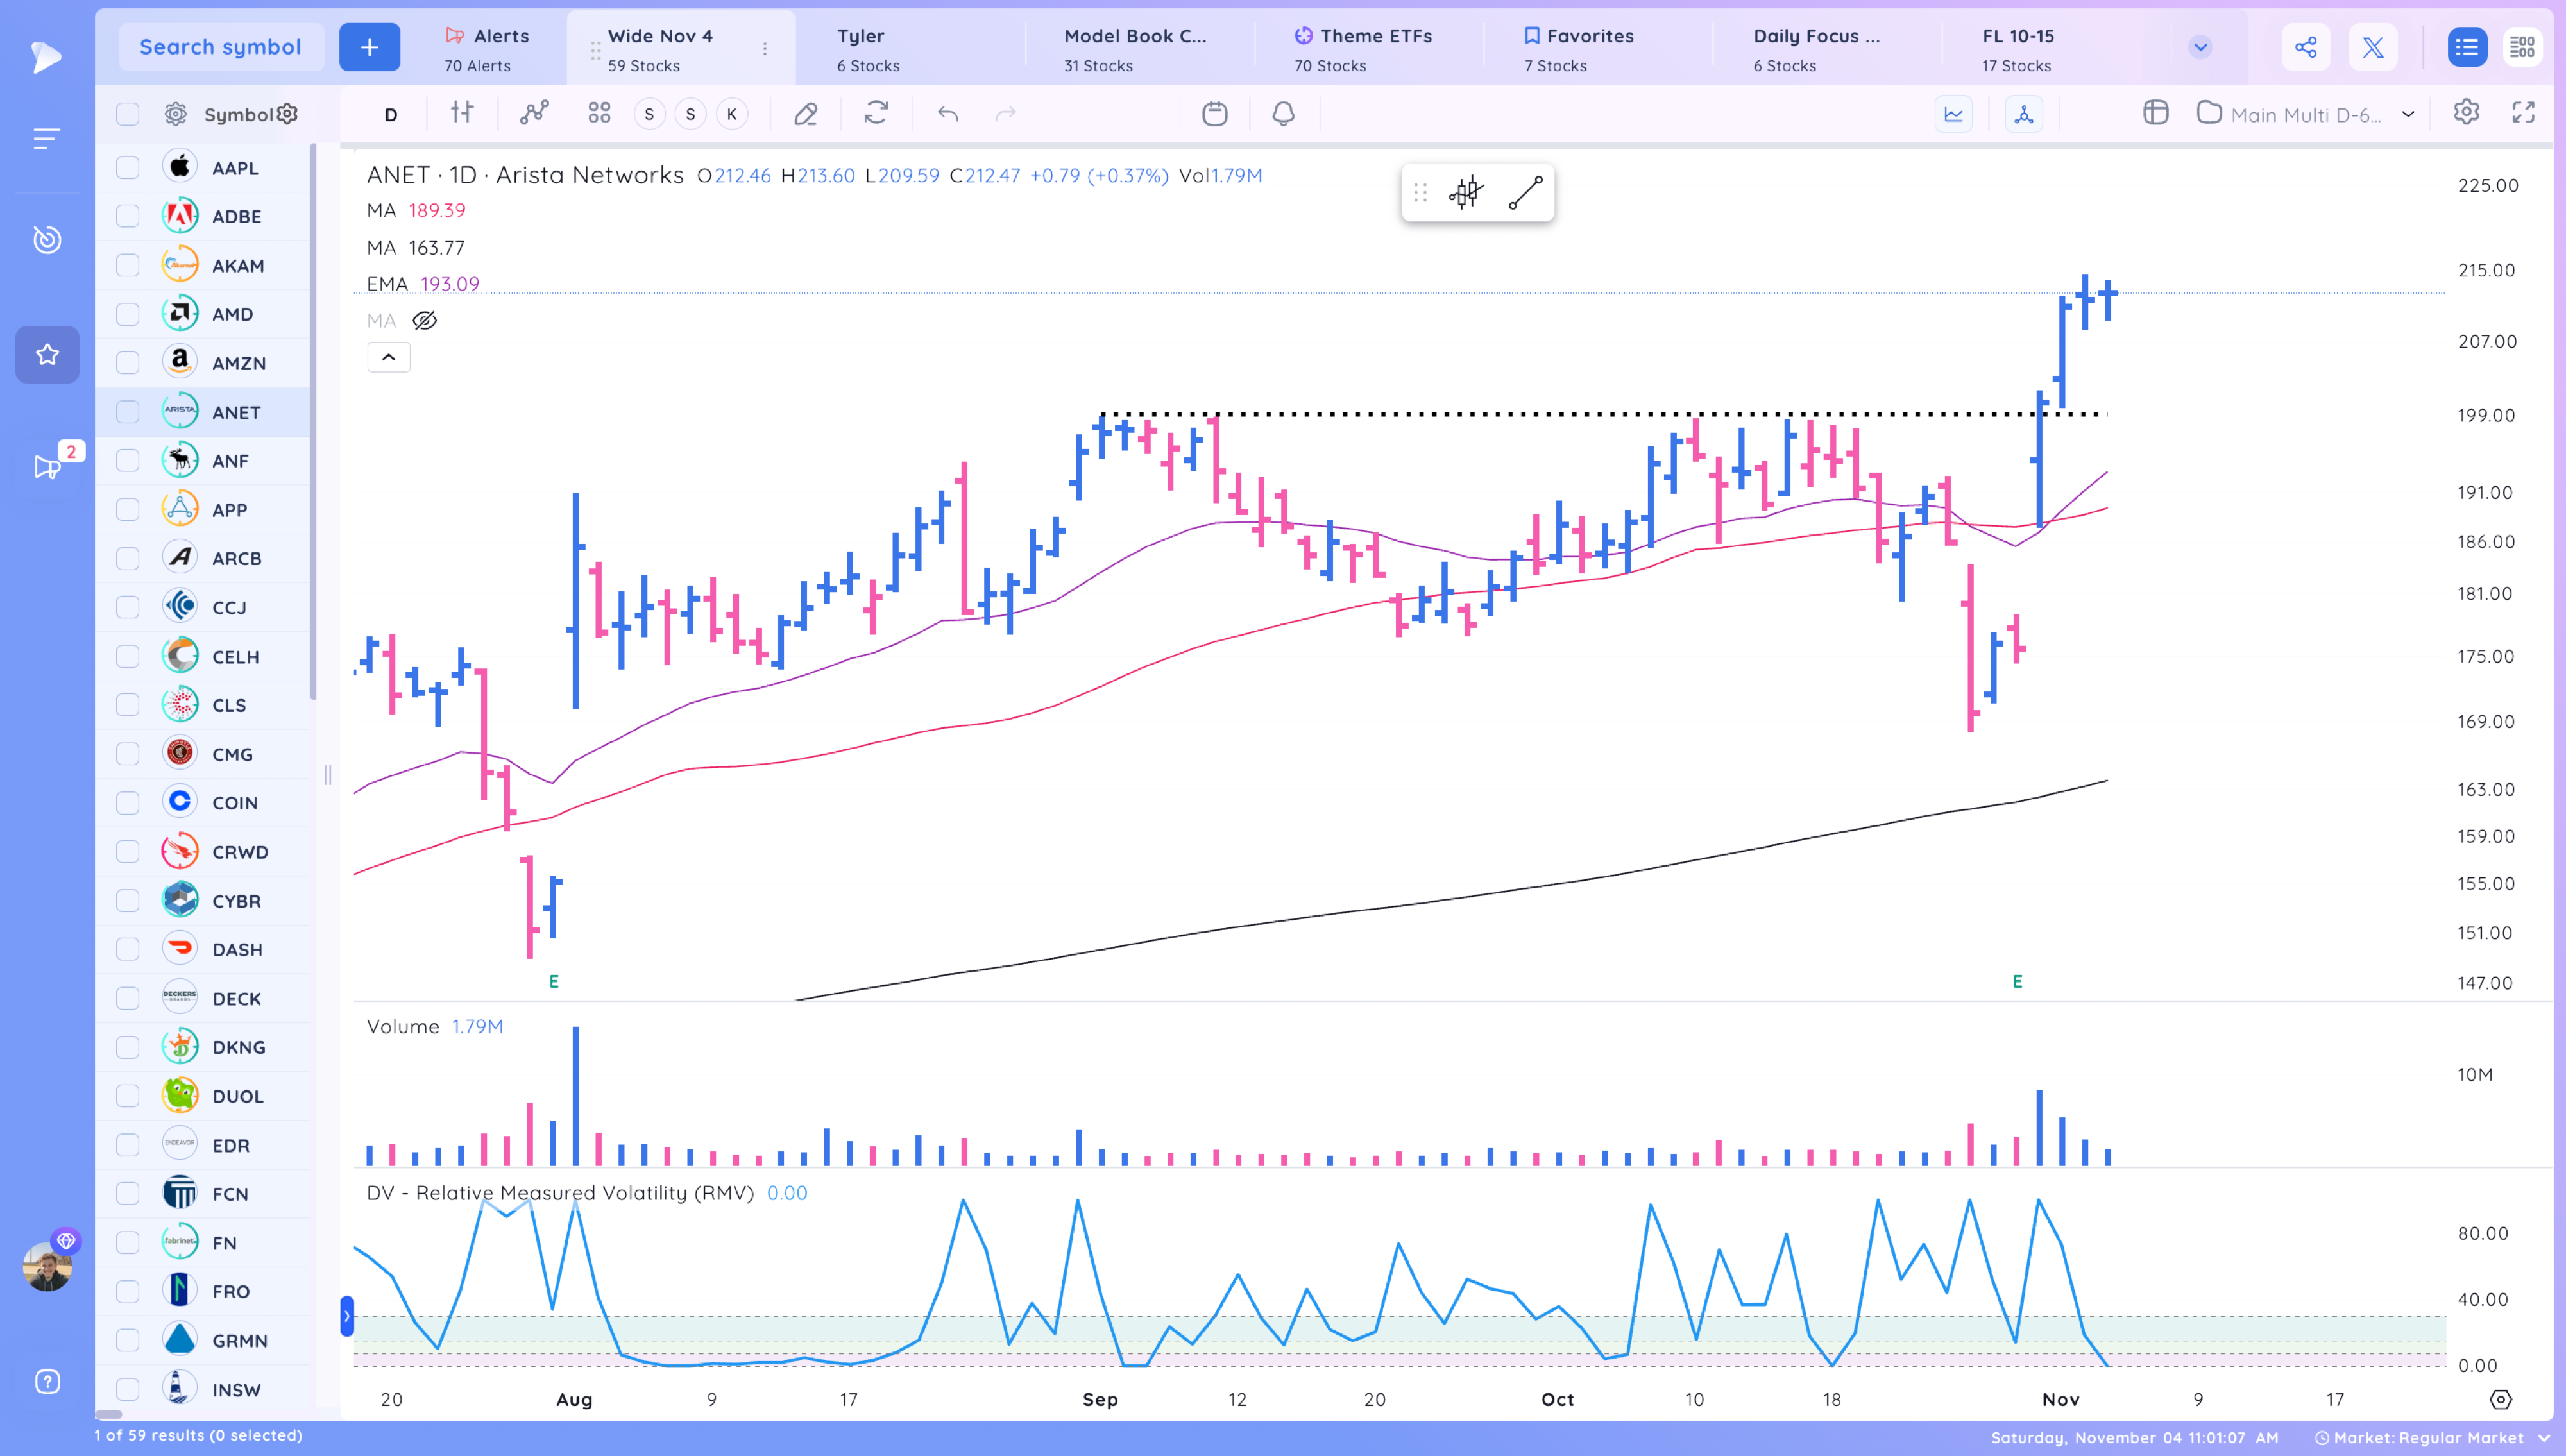Viewport: 2566px width, 1456px height.
Task: Expand the RMV panel side handle
Action: click(346, 1315)
